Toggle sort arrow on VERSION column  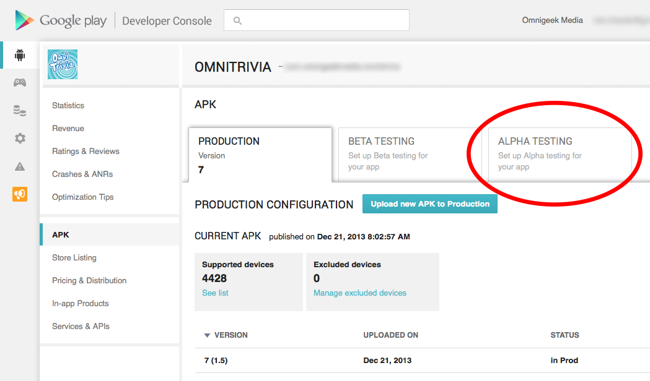(207, 335)
